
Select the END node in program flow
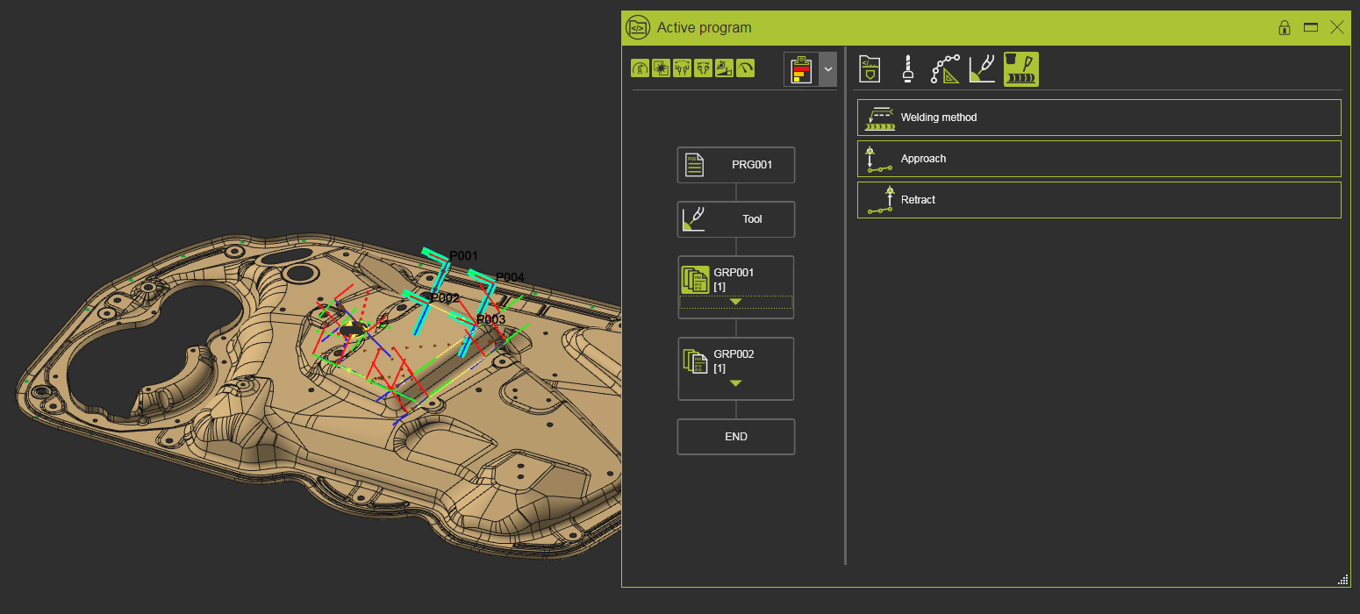735,437
